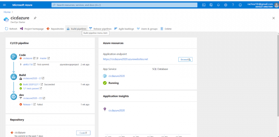Open cicdazure2020 - CI build pipeline link
Screen dimensions: 279x137
point(32,78)
